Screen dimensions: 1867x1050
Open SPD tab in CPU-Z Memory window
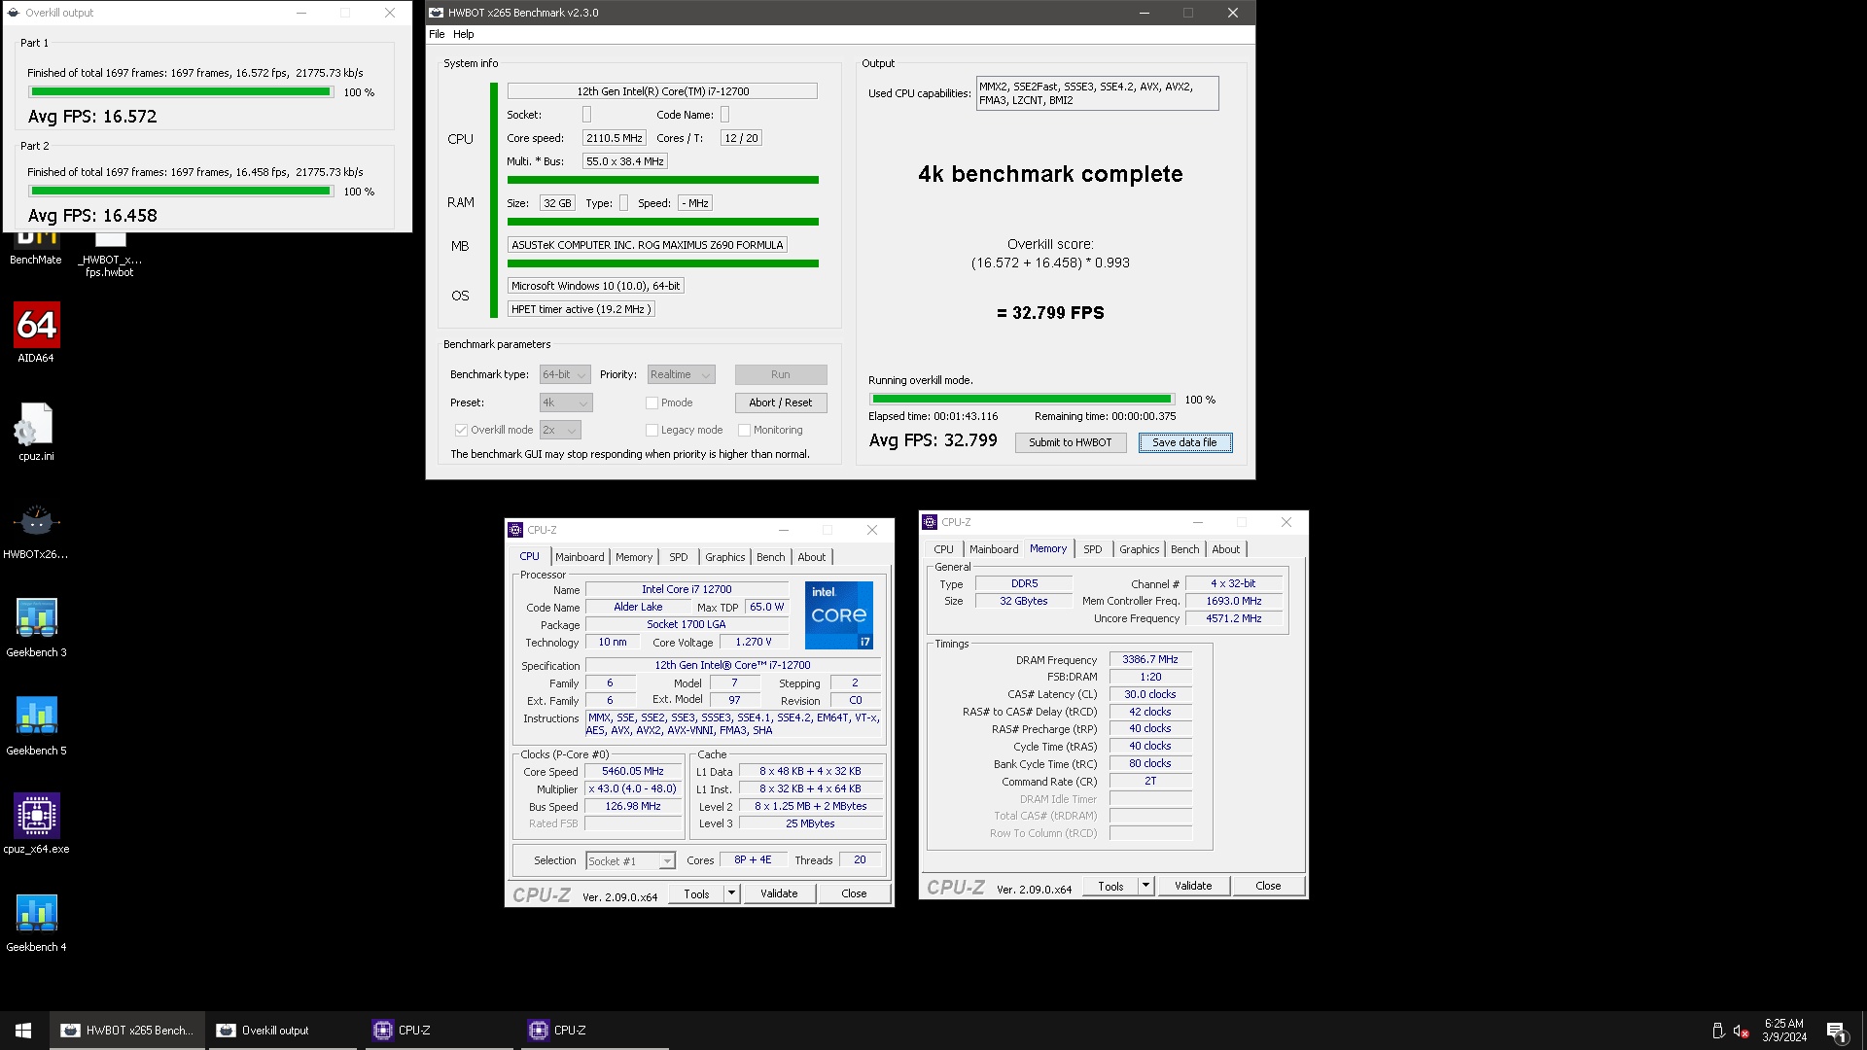[1093, 549]
